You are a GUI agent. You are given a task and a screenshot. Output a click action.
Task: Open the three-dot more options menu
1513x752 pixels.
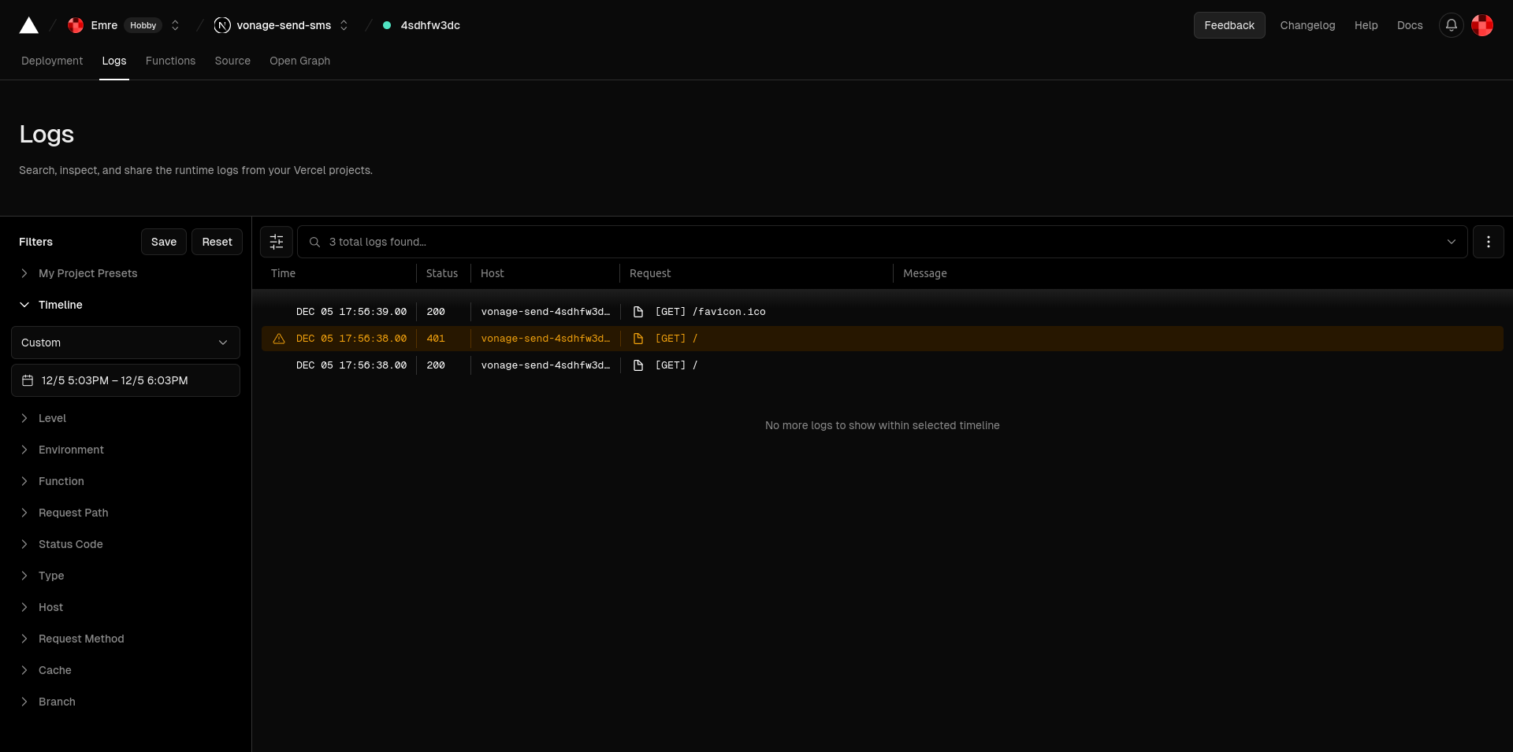(1489, 242)
